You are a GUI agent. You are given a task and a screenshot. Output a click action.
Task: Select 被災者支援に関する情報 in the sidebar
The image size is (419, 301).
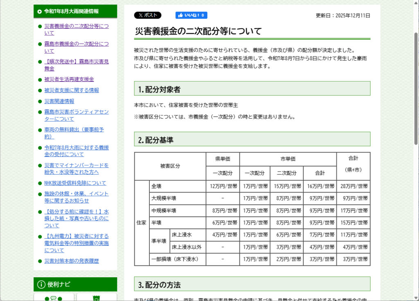(x=71, y=90)
